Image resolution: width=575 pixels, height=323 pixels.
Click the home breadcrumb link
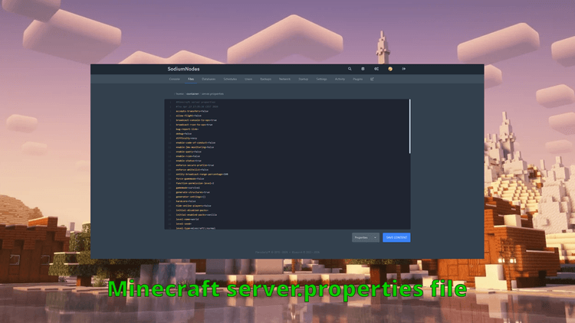179,93
